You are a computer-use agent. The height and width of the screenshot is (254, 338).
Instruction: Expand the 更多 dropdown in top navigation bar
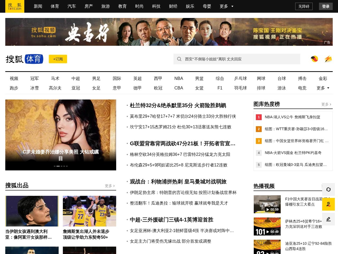click(226, 6)
